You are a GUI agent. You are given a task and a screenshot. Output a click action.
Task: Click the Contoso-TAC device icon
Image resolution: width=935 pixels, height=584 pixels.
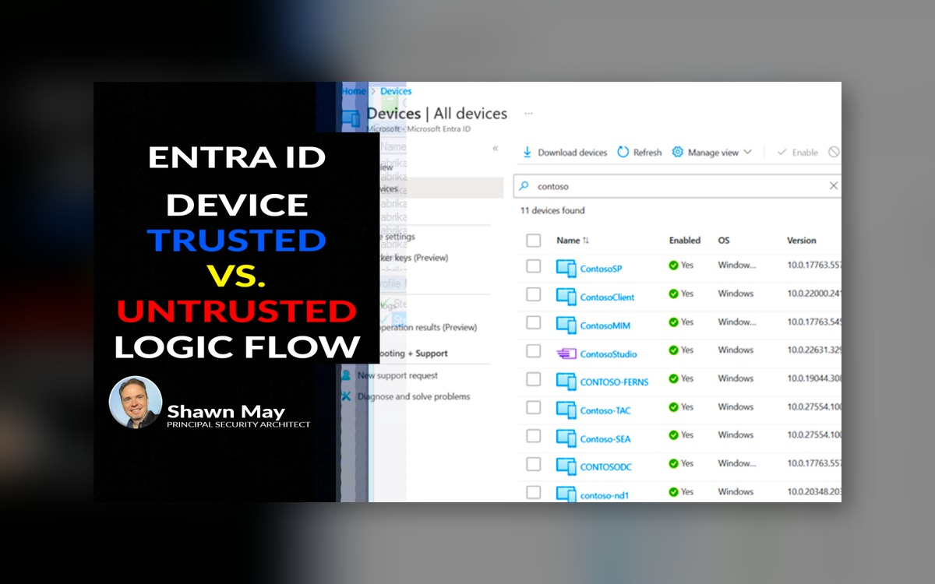566,410
